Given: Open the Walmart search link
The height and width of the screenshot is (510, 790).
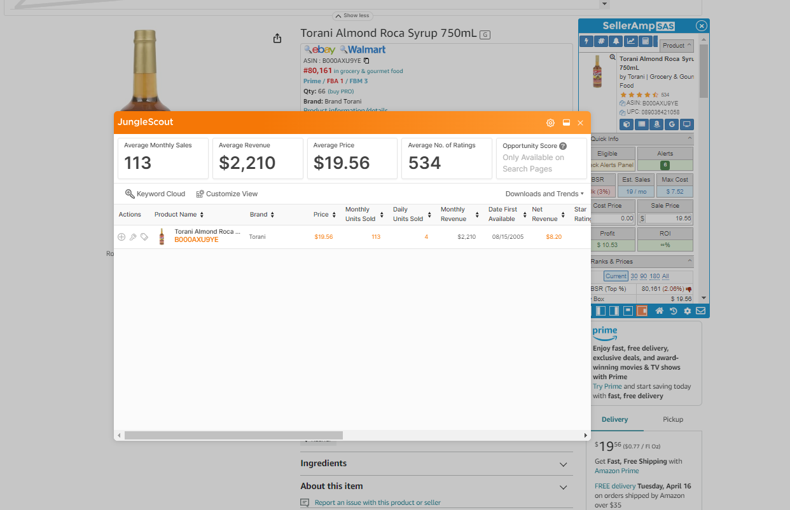Looking at the screenshot, I should (x=363, y=50).
